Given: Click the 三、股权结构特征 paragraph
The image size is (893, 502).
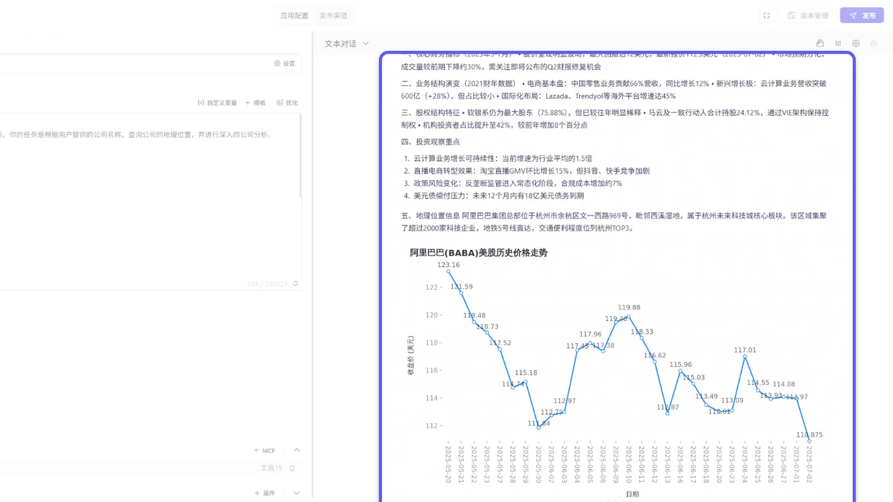Looking at the screenshot, I should [x=615, y=119].
